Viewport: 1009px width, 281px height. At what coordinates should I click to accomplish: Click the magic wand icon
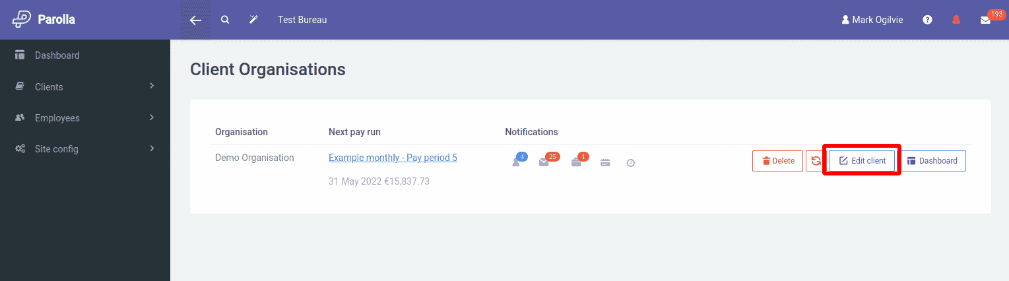[x=253, y=20]
